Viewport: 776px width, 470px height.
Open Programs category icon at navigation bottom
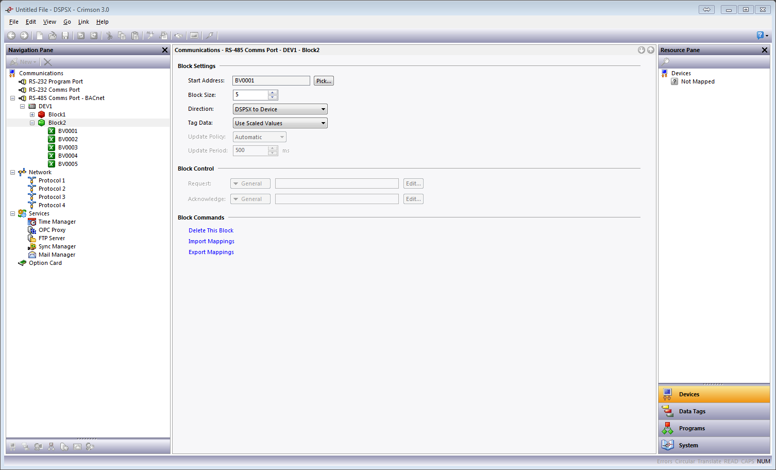51,447
